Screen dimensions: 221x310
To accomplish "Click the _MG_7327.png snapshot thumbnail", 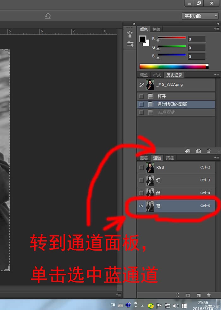I will pyautogui.click(x=150, y=85).
